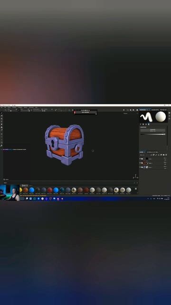The width and height of the screenshot is (171, 305).
Task: Open the Window menu
Action: (14, 107)
